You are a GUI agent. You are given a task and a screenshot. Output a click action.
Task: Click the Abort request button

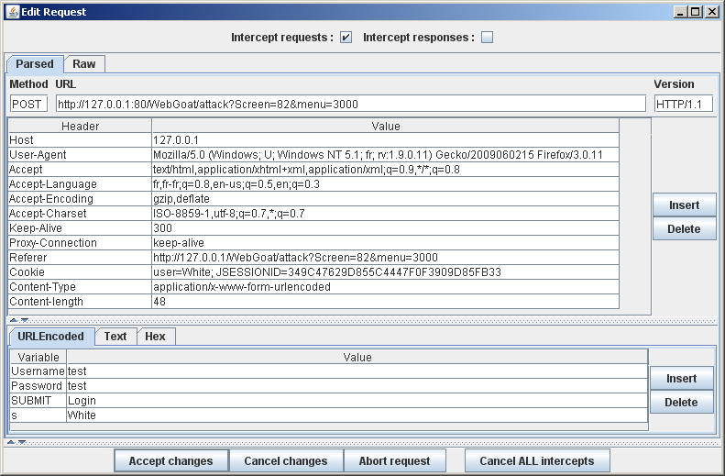pyautogui.click(x=395, y=460)
